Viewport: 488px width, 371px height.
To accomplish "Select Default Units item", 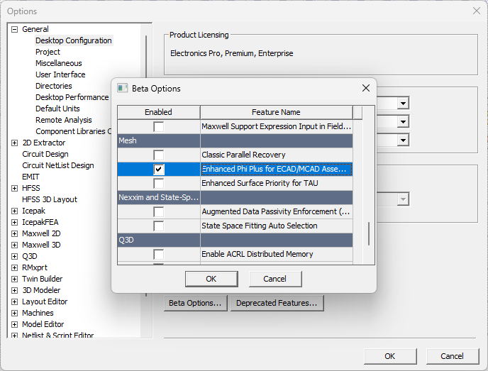I will 57,109.
